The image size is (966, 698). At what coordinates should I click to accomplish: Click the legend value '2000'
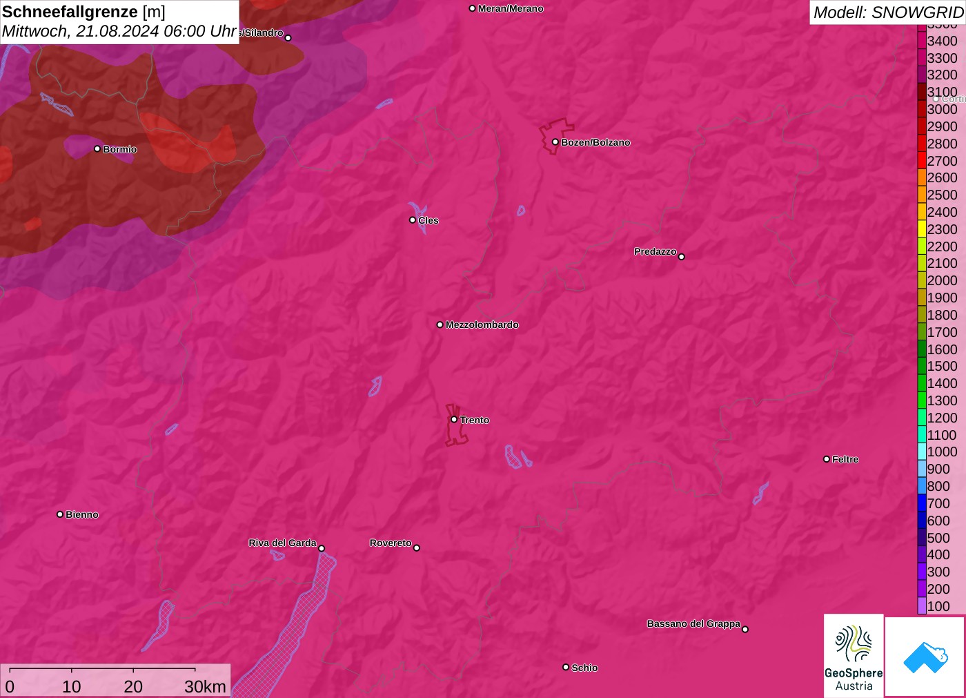(x=943, y=280)
